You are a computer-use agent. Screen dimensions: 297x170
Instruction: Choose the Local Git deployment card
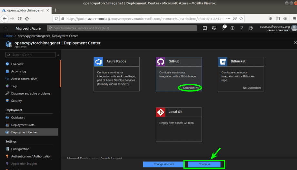tap(179, 125)
